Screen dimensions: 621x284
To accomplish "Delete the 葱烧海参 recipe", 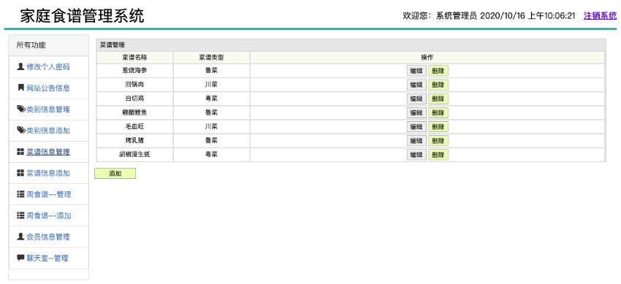I will coord(438,72).
